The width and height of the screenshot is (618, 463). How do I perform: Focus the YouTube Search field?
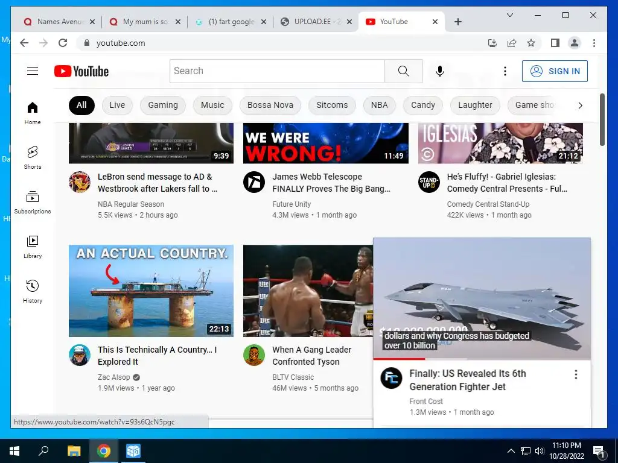277,71
